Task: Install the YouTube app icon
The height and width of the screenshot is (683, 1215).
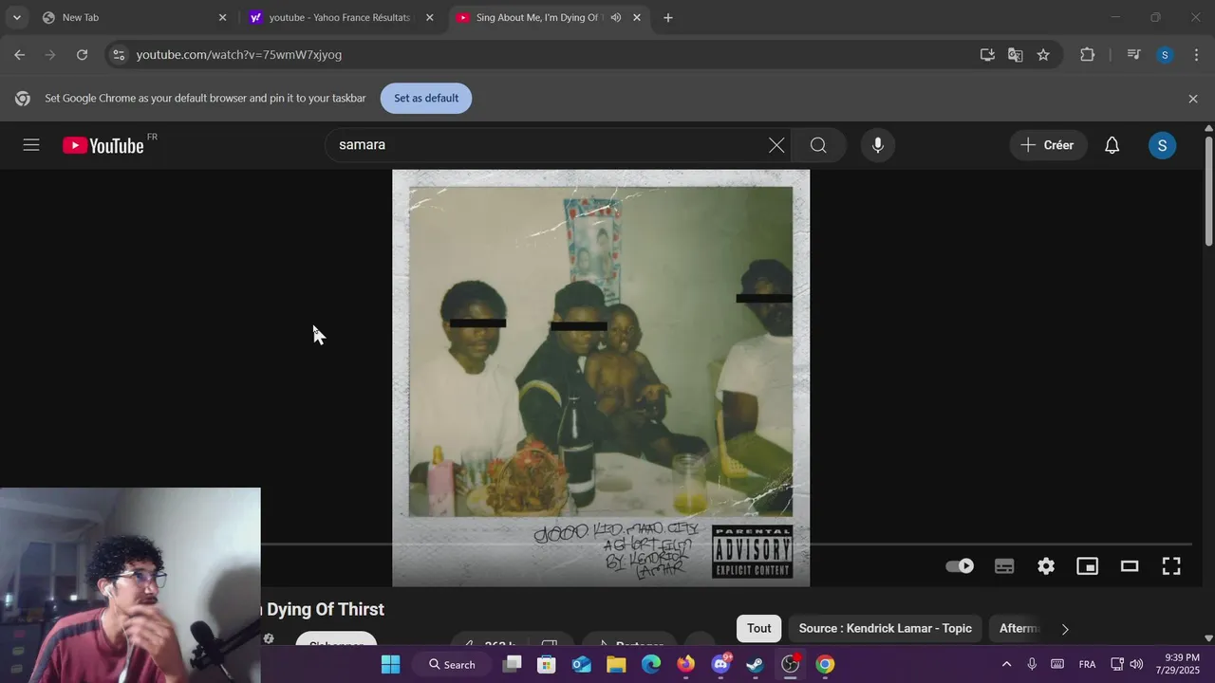Action: point(987,55)
